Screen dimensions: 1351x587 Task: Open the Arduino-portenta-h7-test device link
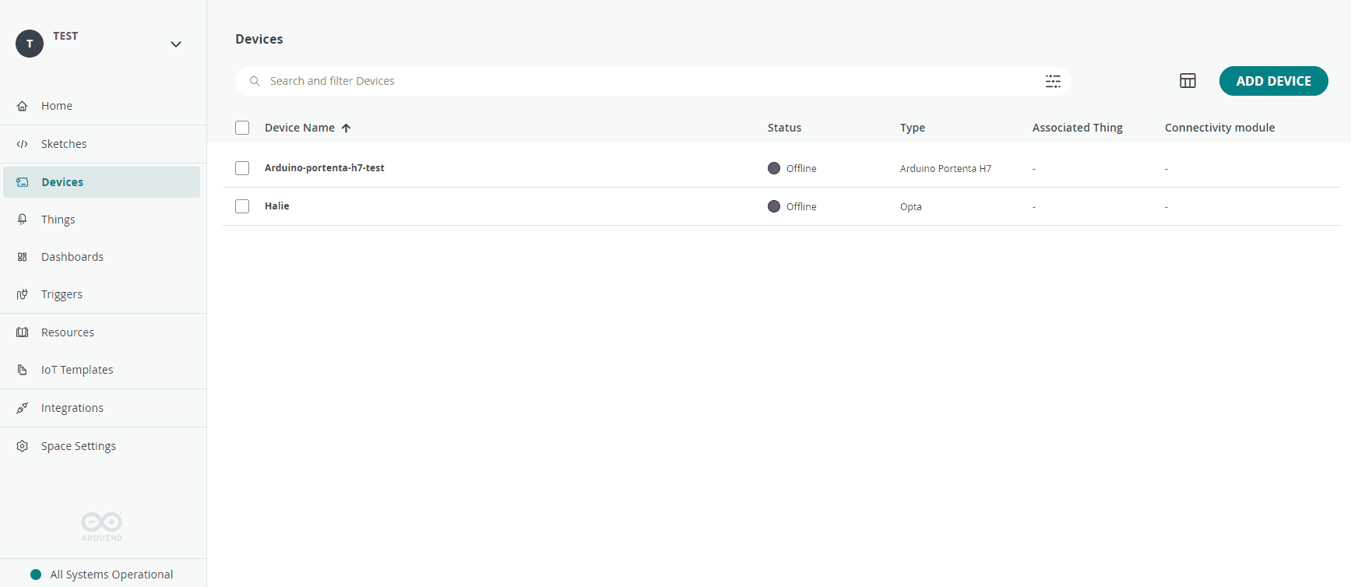[x=324, y=168]
